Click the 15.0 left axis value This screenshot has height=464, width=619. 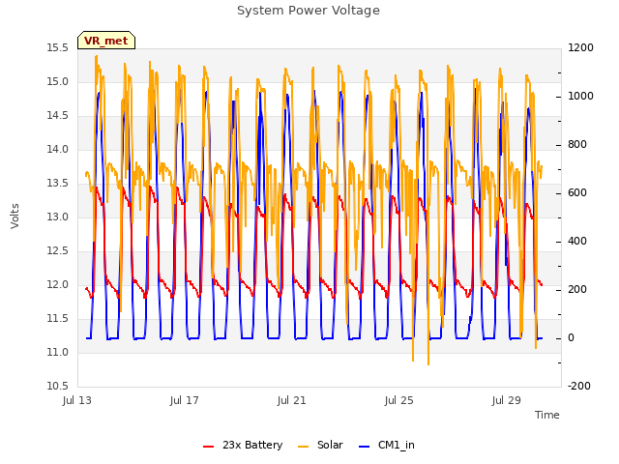58,81
